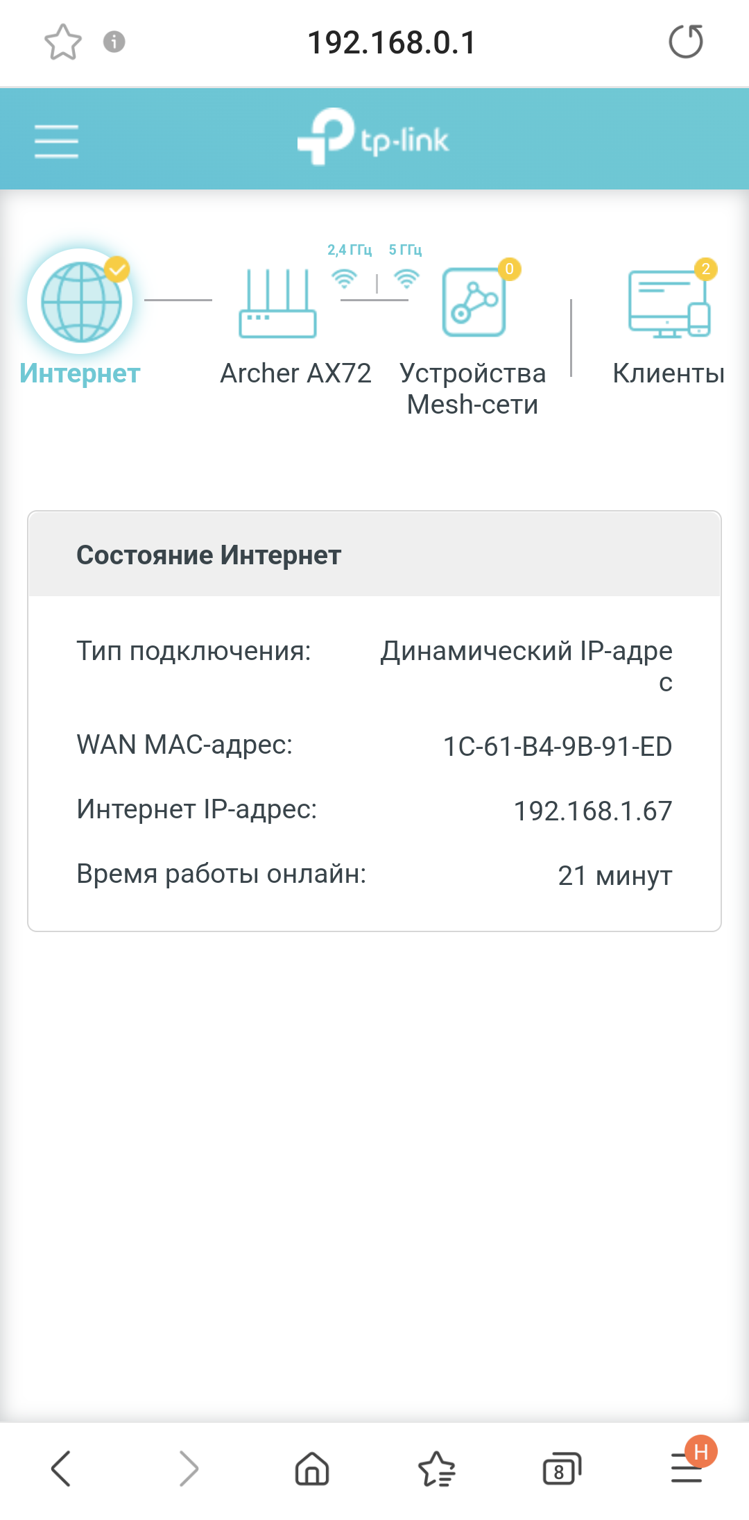Screen dimensions: 749x1520
Task: Go back in browser
Action: 62,1469
